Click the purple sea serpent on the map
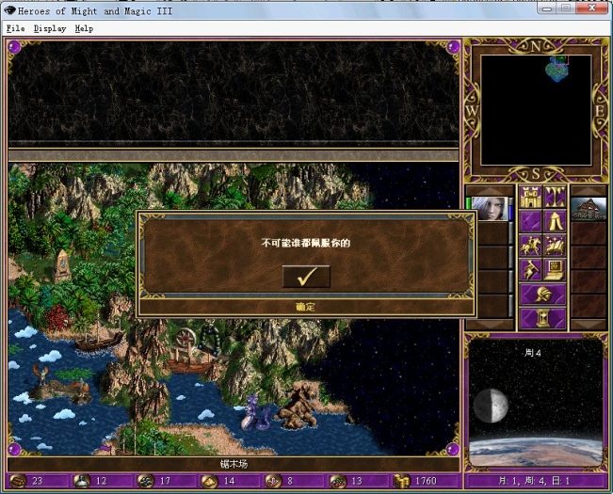Screen dimensions: 613x494 coord(256,413)
